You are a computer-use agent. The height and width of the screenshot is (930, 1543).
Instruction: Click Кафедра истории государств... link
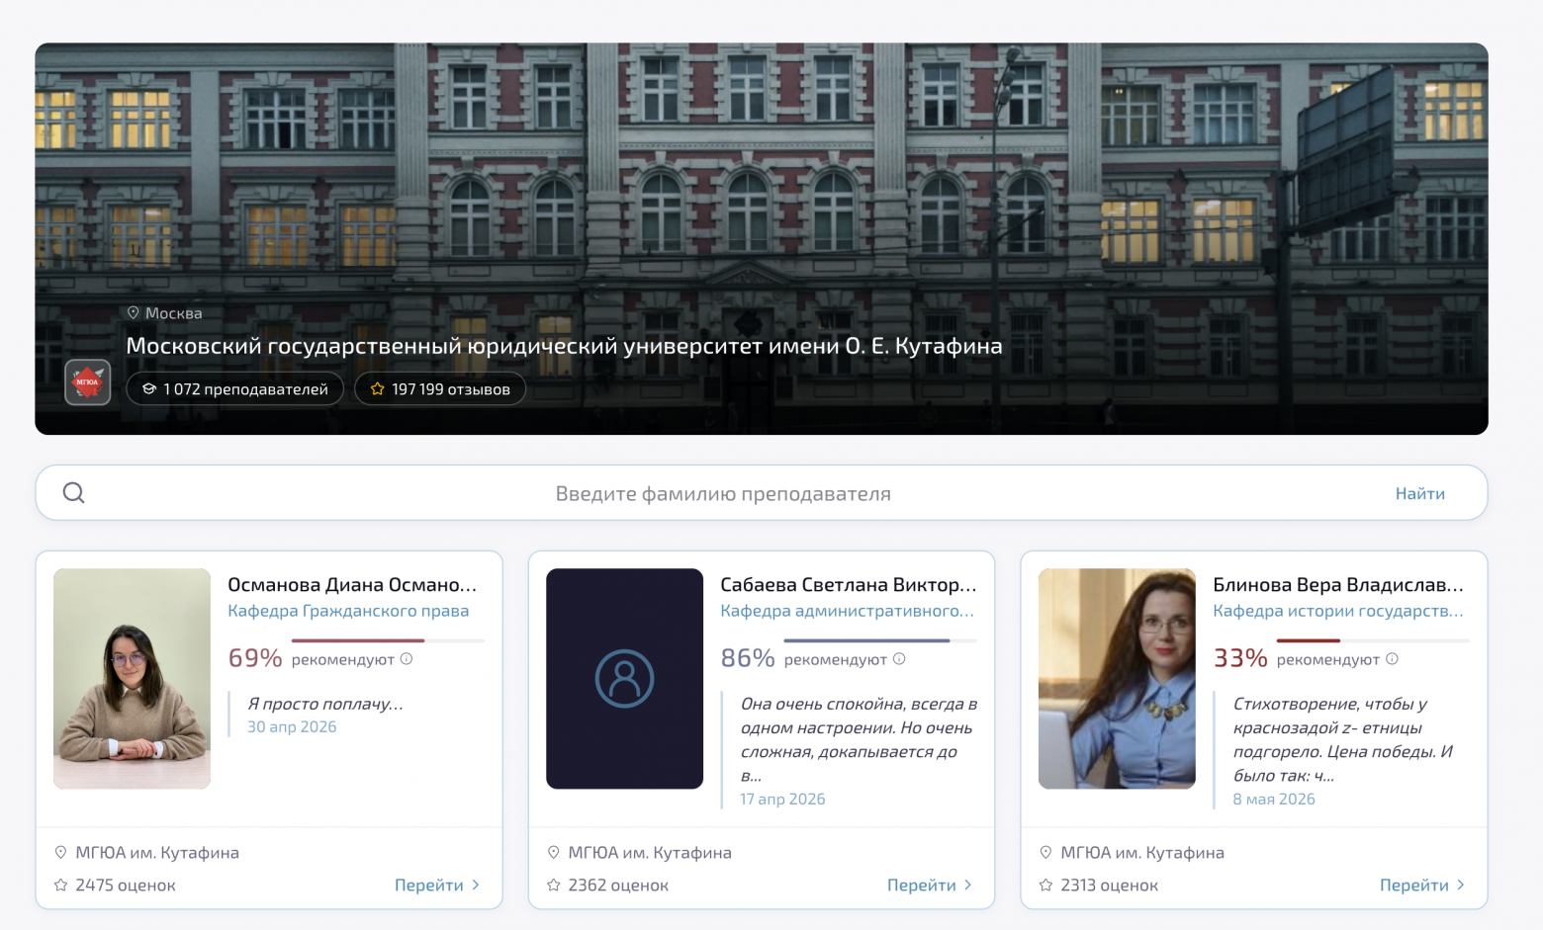1338,611
